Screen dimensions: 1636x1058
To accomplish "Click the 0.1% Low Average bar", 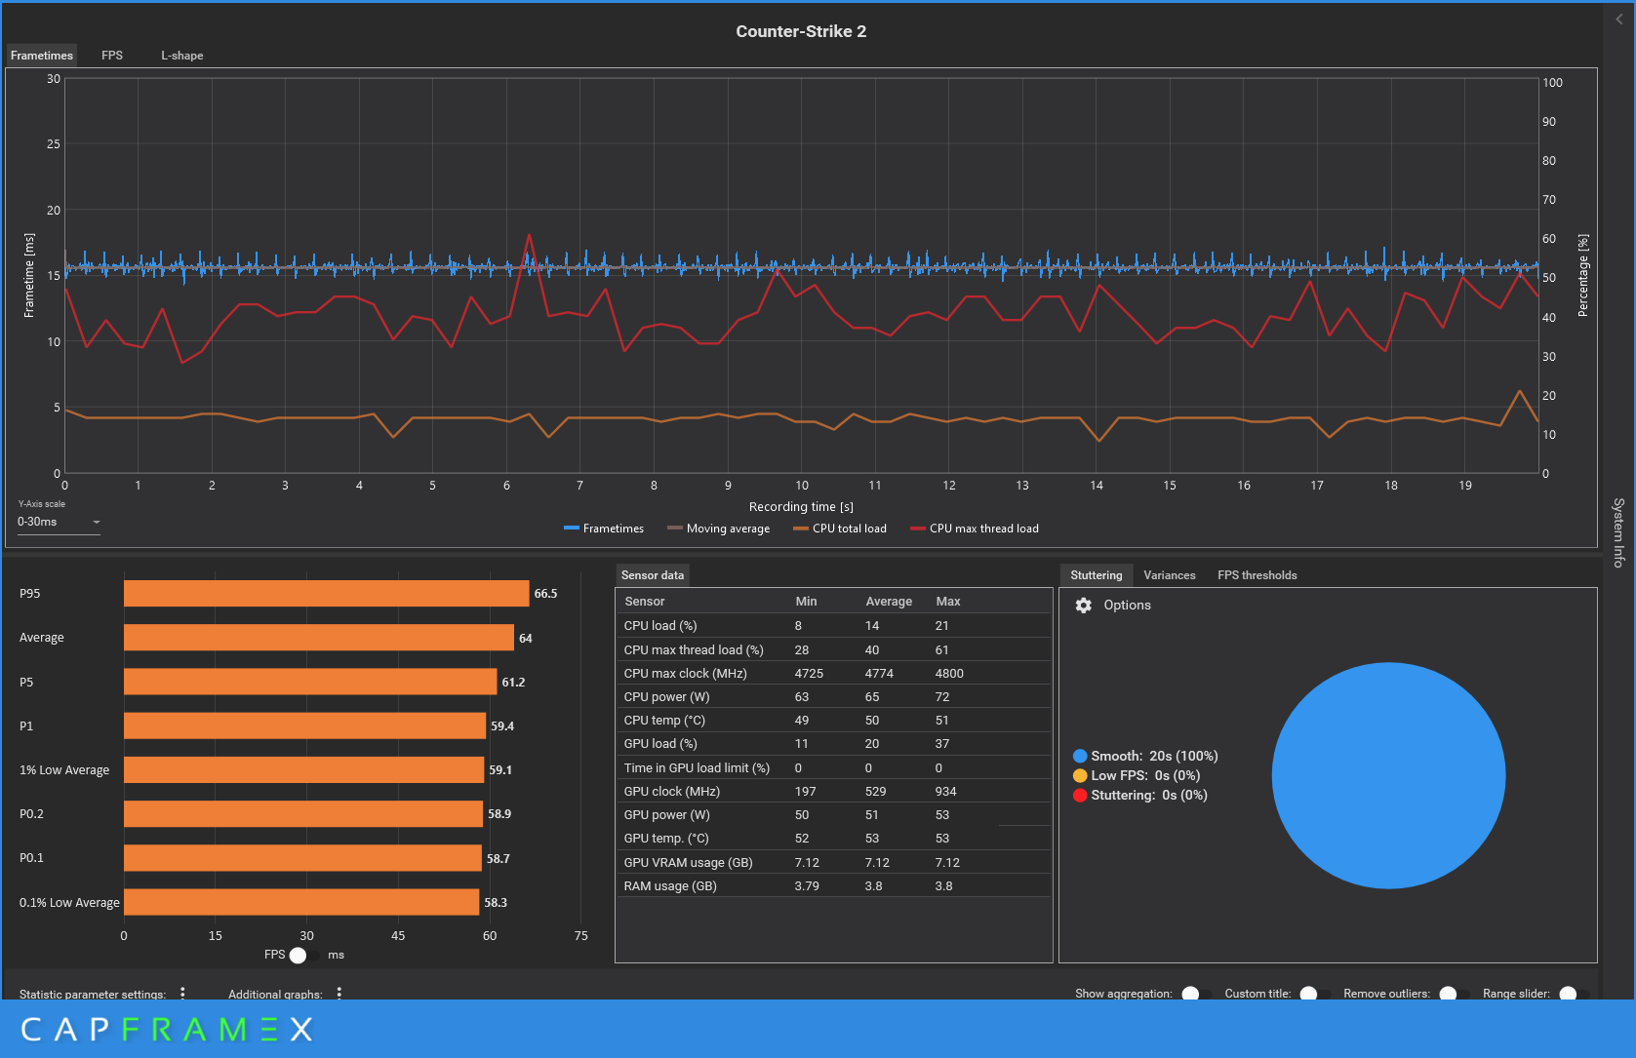I will point(301,902).
